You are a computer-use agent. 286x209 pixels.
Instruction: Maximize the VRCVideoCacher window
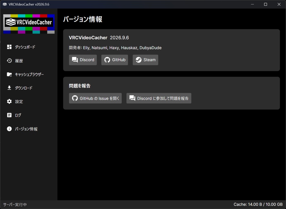(x=266, y=4)
